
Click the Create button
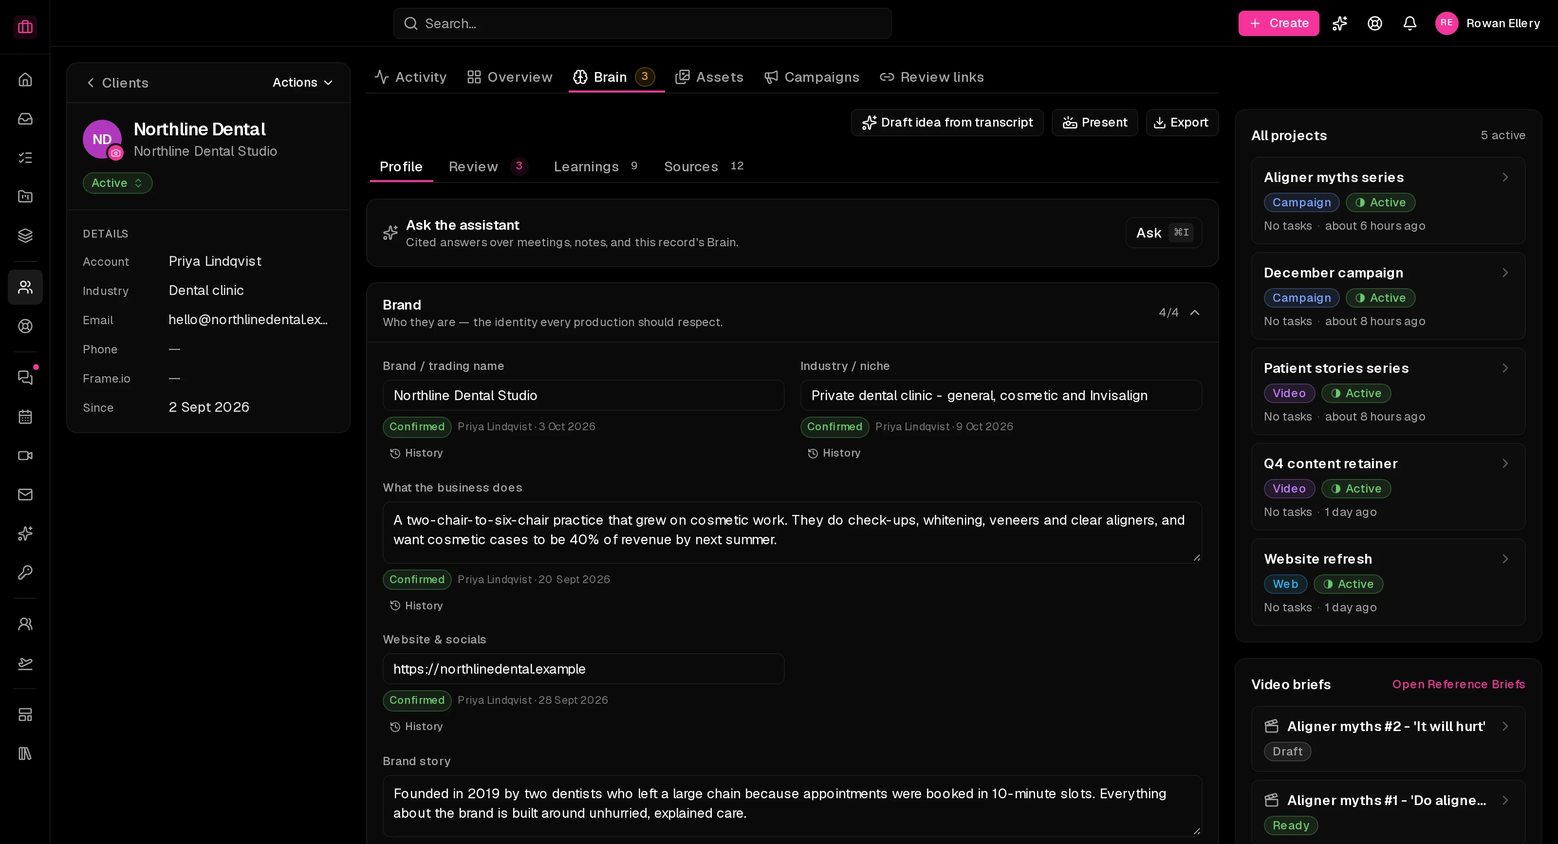tap(1279, 23)
